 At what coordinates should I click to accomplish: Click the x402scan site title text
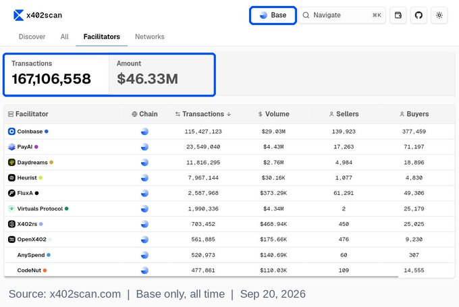point(44,16)
